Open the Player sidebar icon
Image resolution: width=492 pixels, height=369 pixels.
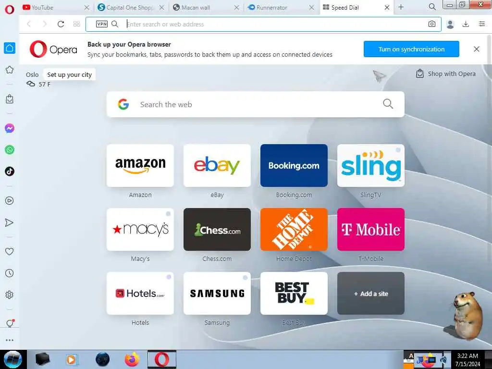pyautogui.click(x=10, y=200)
